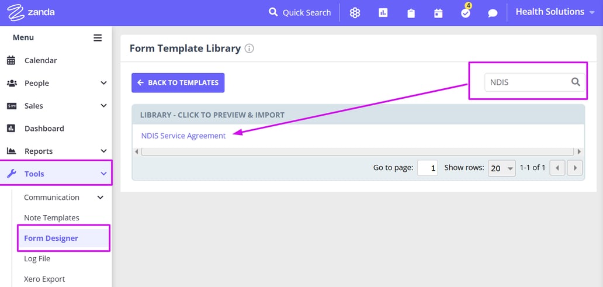
Task: Open the Quick Search magnifier
Action: pos(273,12)
